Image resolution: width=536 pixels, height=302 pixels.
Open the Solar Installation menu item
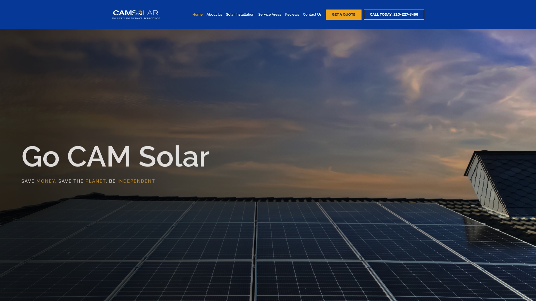240,15
